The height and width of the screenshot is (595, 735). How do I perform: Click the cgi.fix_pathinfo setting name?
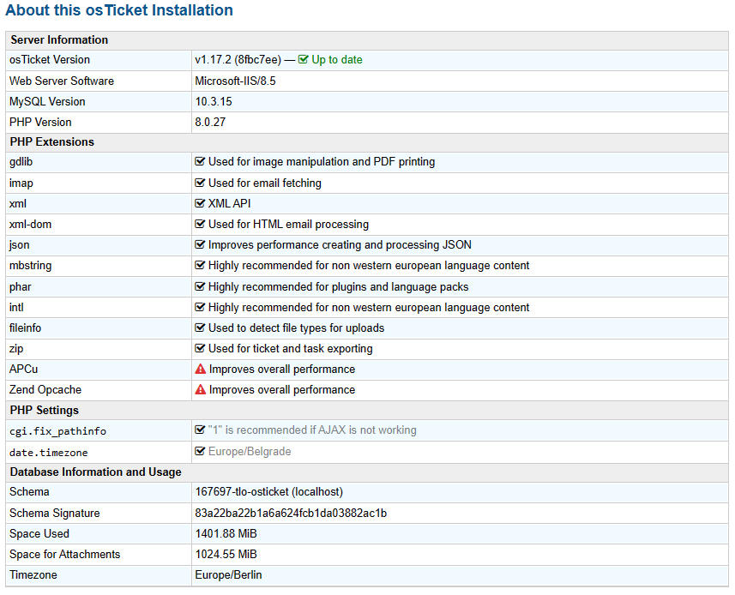pos(58,431)
